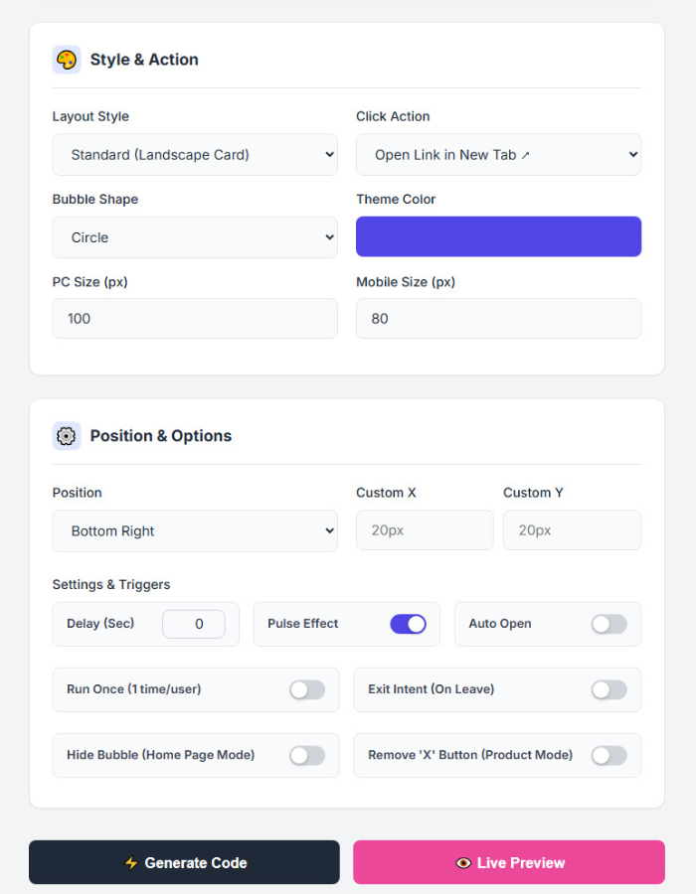
Task: Open the Position dropdown showing Bottom Right
Action: point(195,530)
